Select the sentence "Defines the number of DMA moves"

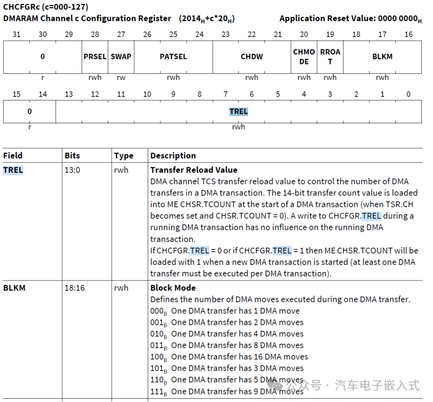(x=280, y=299)
